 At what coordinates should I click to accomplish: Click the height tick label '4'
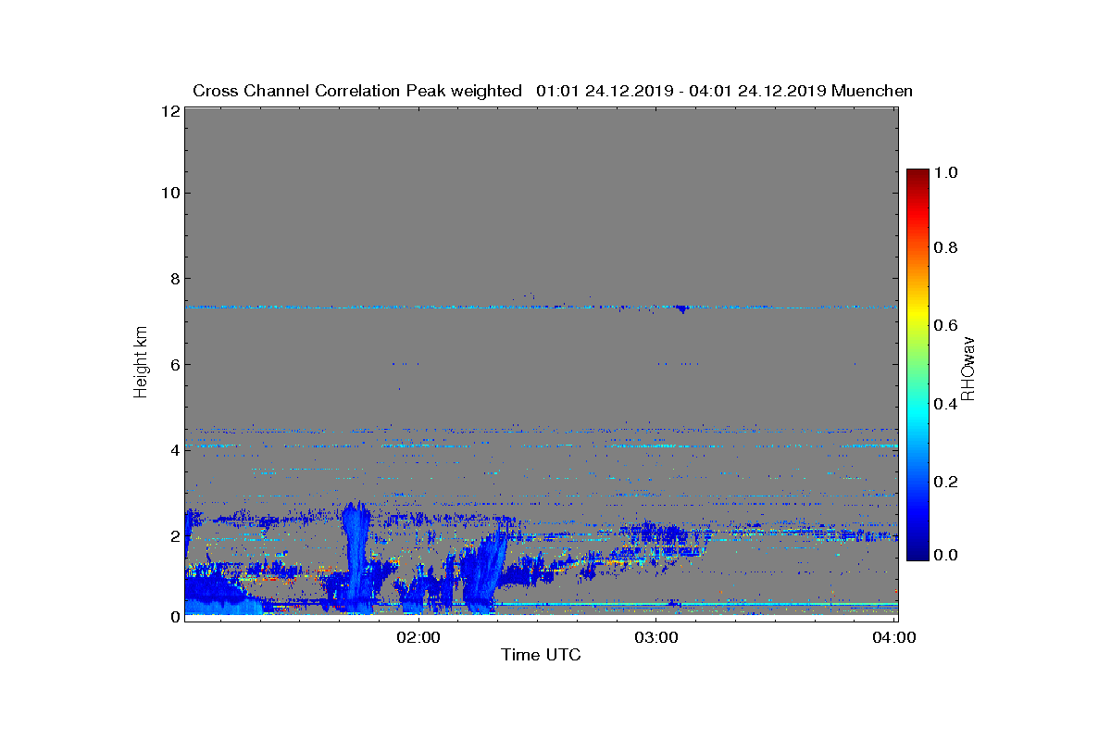pyautogui.click(x=173, y=450)
